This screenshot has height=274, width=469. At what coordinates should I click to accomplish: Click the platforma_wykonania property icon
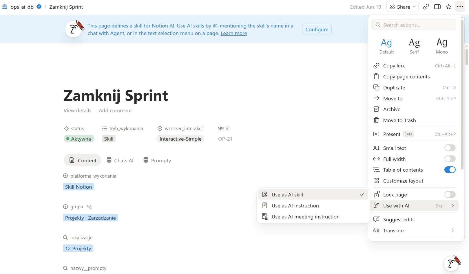click(x=65, y=176)
